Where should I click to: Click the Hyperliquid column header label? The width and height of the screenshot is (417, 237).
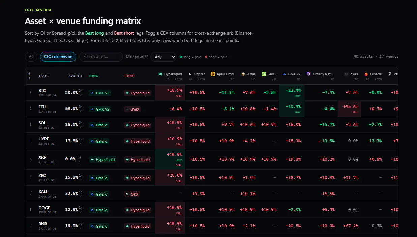(x=173, y=74)
